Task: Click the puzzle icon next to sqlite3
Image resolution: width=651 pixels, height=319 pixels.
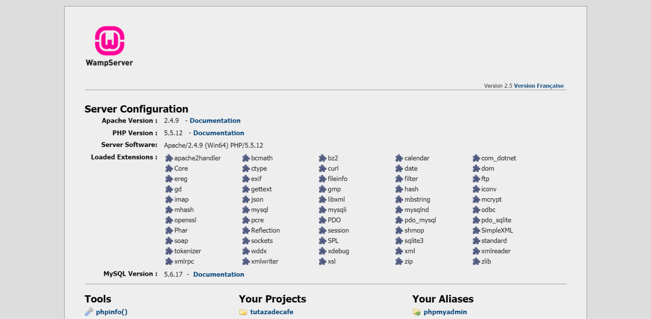Action: [x=399, y=241]
